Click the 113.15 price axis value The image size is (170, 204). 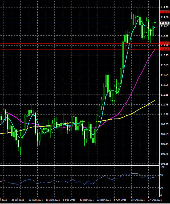pyautogui.click(x=165, y=46)
